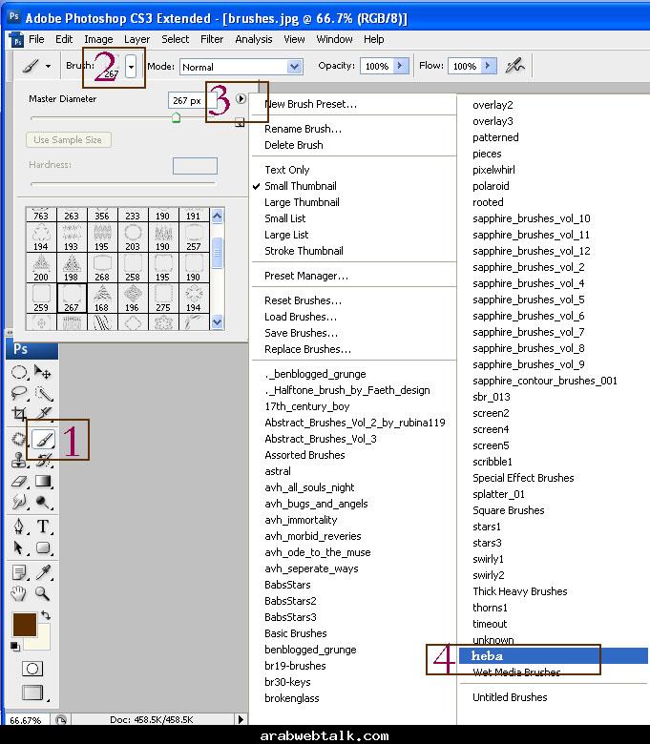Select the Clone Stamp tool
The height and width of the screenshot is (744, 650).
[19, 460]
